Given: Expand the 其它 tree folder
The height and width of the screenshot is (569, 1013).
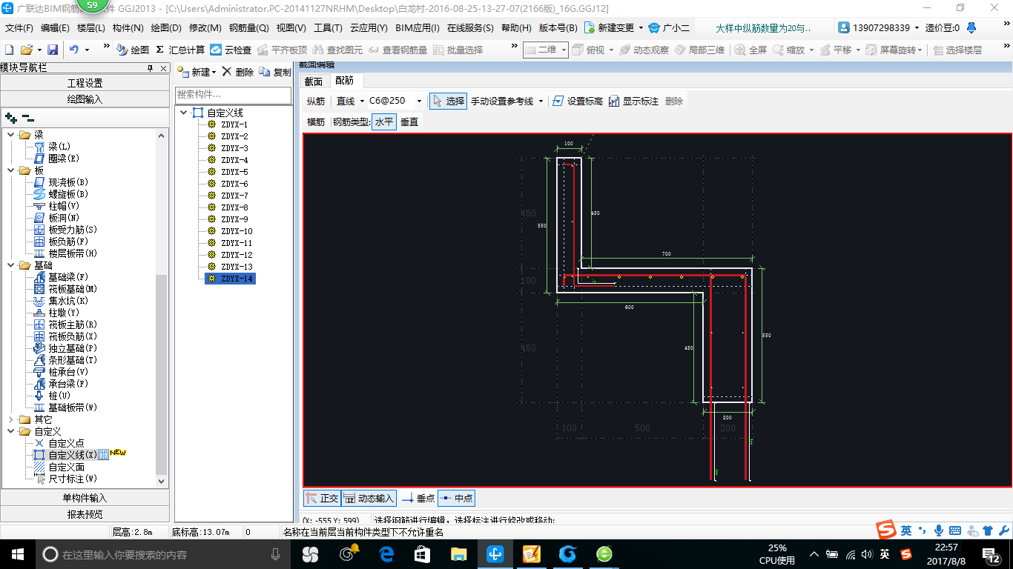Looking at the screenshot, I should (11, 419).
